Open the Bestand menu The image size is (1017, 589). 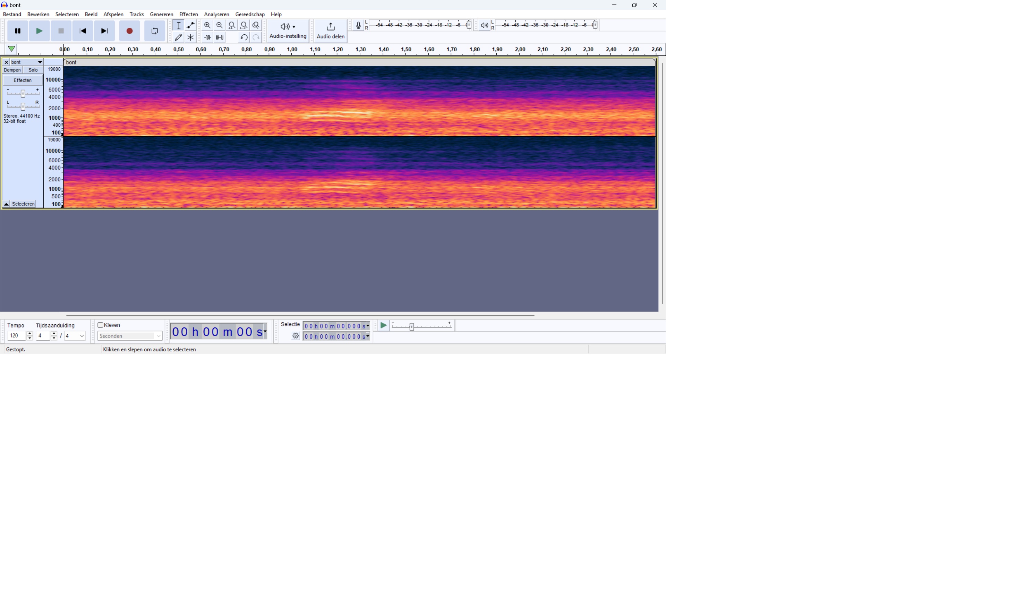12,15
